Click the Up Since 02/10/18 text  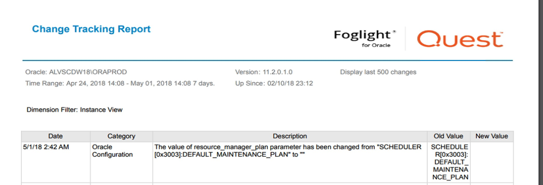(274, 83)
